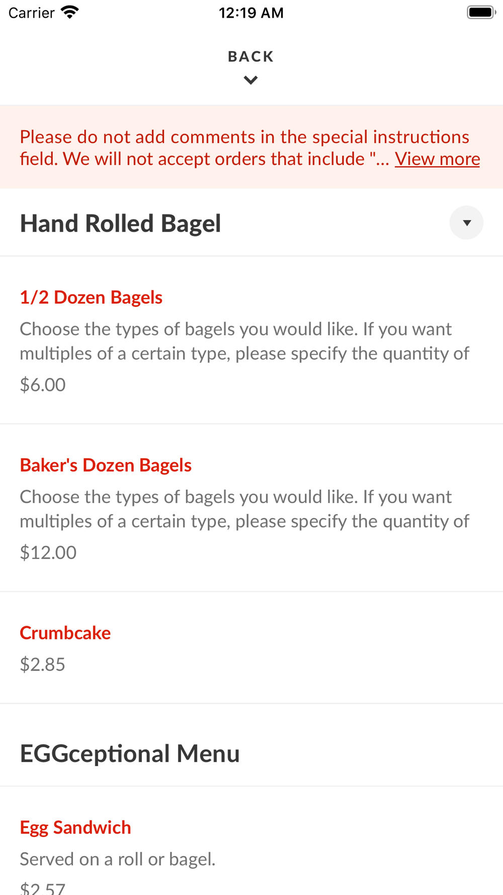
Task: Choose Baker's Dozen Bagels
Action: click(x=106, y=465)
